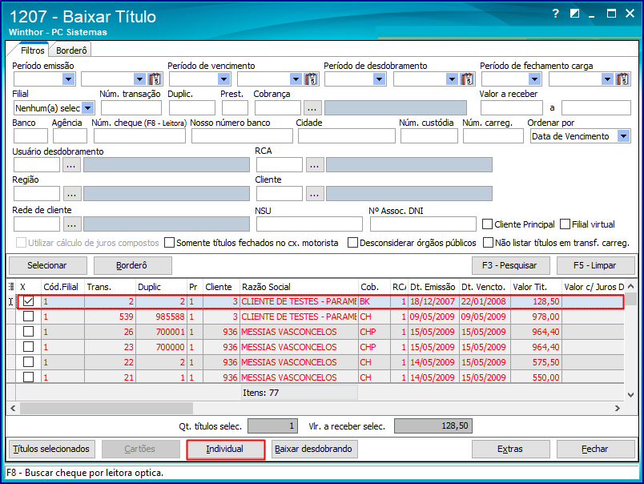Screen dimensions: 644x484
Task: Open calendar icon for Período de vencimento
Action: point(311,79)
